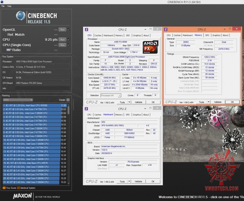Click OK in CPU-Z CPU window
Viewport: 244px width, 201px height.
(x=153, y=102)
